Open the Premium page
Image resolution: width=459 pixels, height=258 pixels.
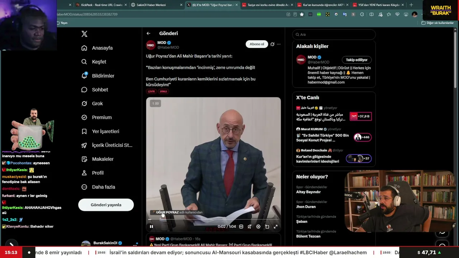(96, 117)
